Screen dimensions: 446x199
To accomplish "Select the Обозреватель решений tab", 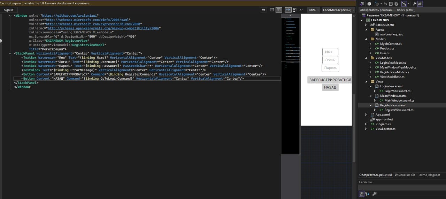I will [x=375, y=175].
